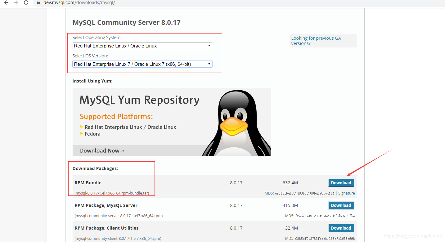
Task: Click Fedora in Supported Platforms list
Action: 92,134
